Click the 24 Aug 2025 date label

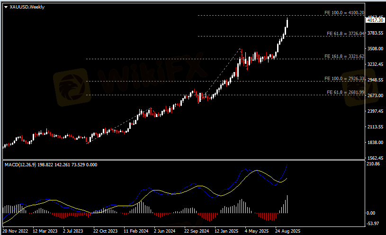pyautogui.click(x=287, y=231)
